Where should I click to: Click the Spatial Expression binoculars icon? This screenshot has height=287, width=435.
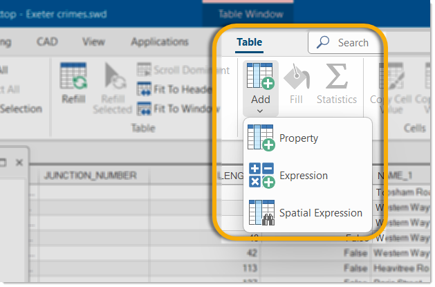[x=261, y=213]
